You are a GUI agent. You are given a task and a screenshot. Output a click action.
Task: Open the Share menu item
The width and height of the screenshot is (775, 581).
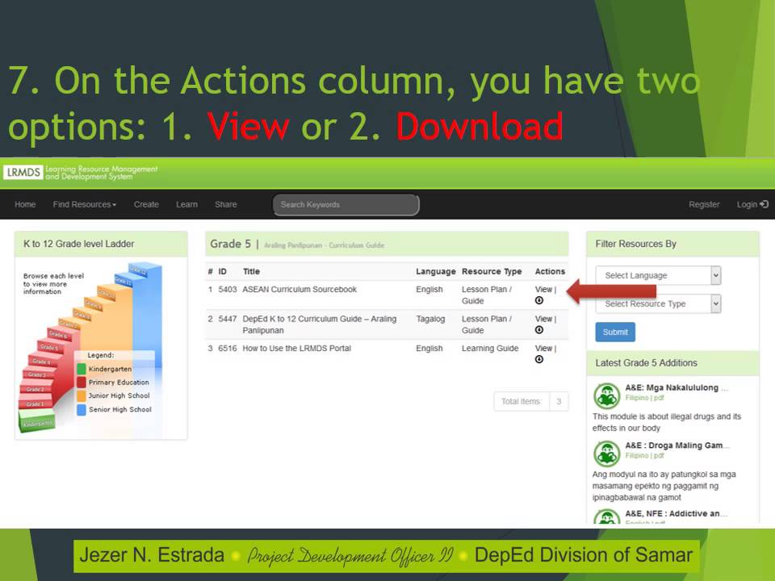226,204
